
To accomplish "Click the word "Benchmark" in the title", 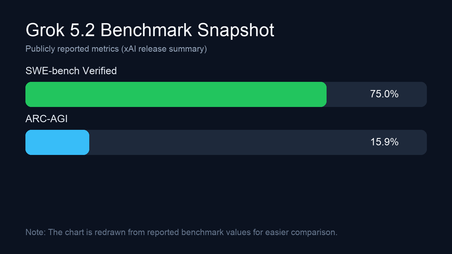I will 146,30.
